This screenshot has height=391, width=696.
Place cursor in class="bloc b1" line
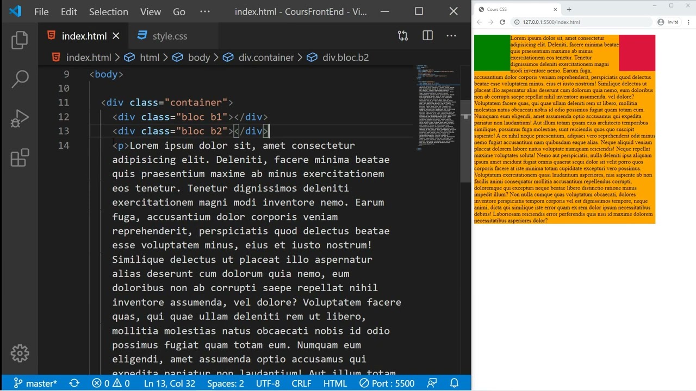coord(190,117)
